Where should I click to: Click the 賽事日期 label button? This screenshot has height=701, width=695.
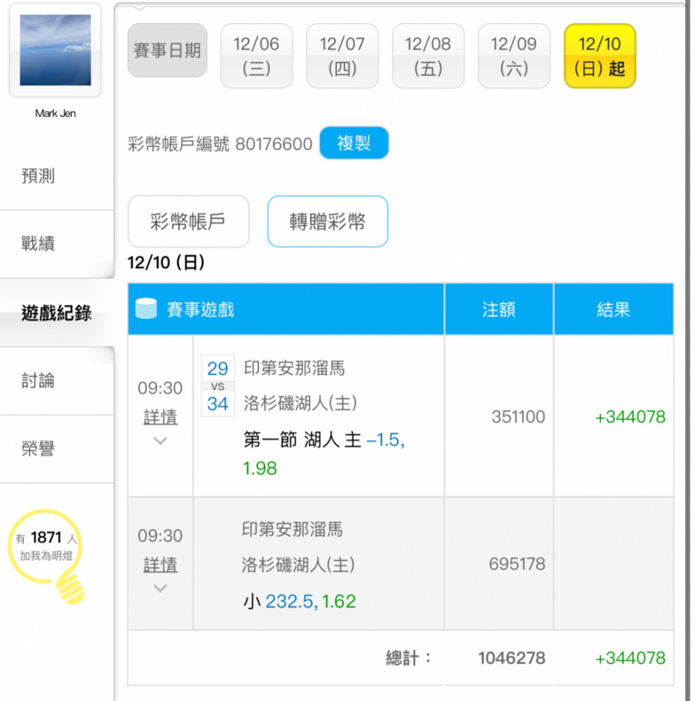coord(168,50)
